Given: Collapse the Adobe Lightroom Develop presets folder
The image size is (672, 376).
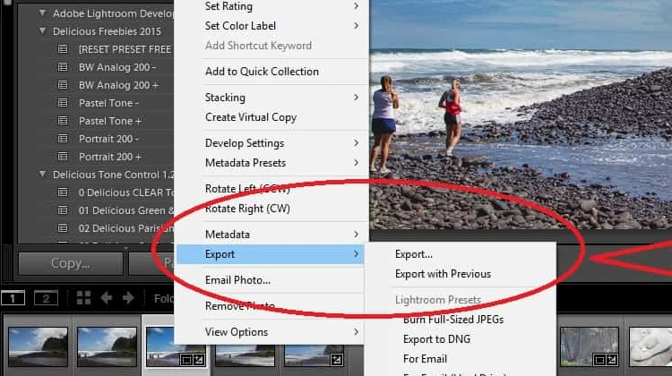Looking at the screenshot, I should pyautogui.click(x=42, y=13).
